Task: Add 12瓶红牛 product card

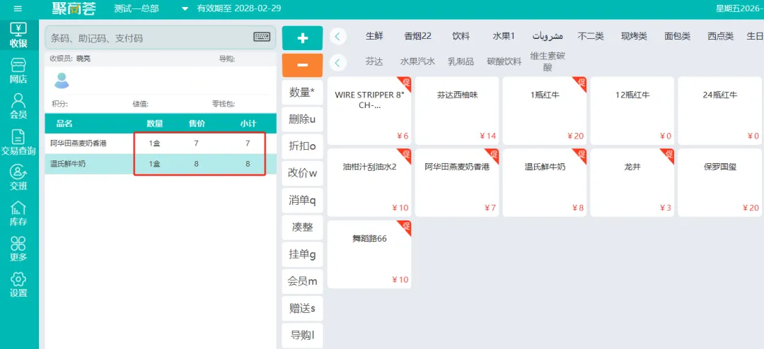Action: (632, 110)
